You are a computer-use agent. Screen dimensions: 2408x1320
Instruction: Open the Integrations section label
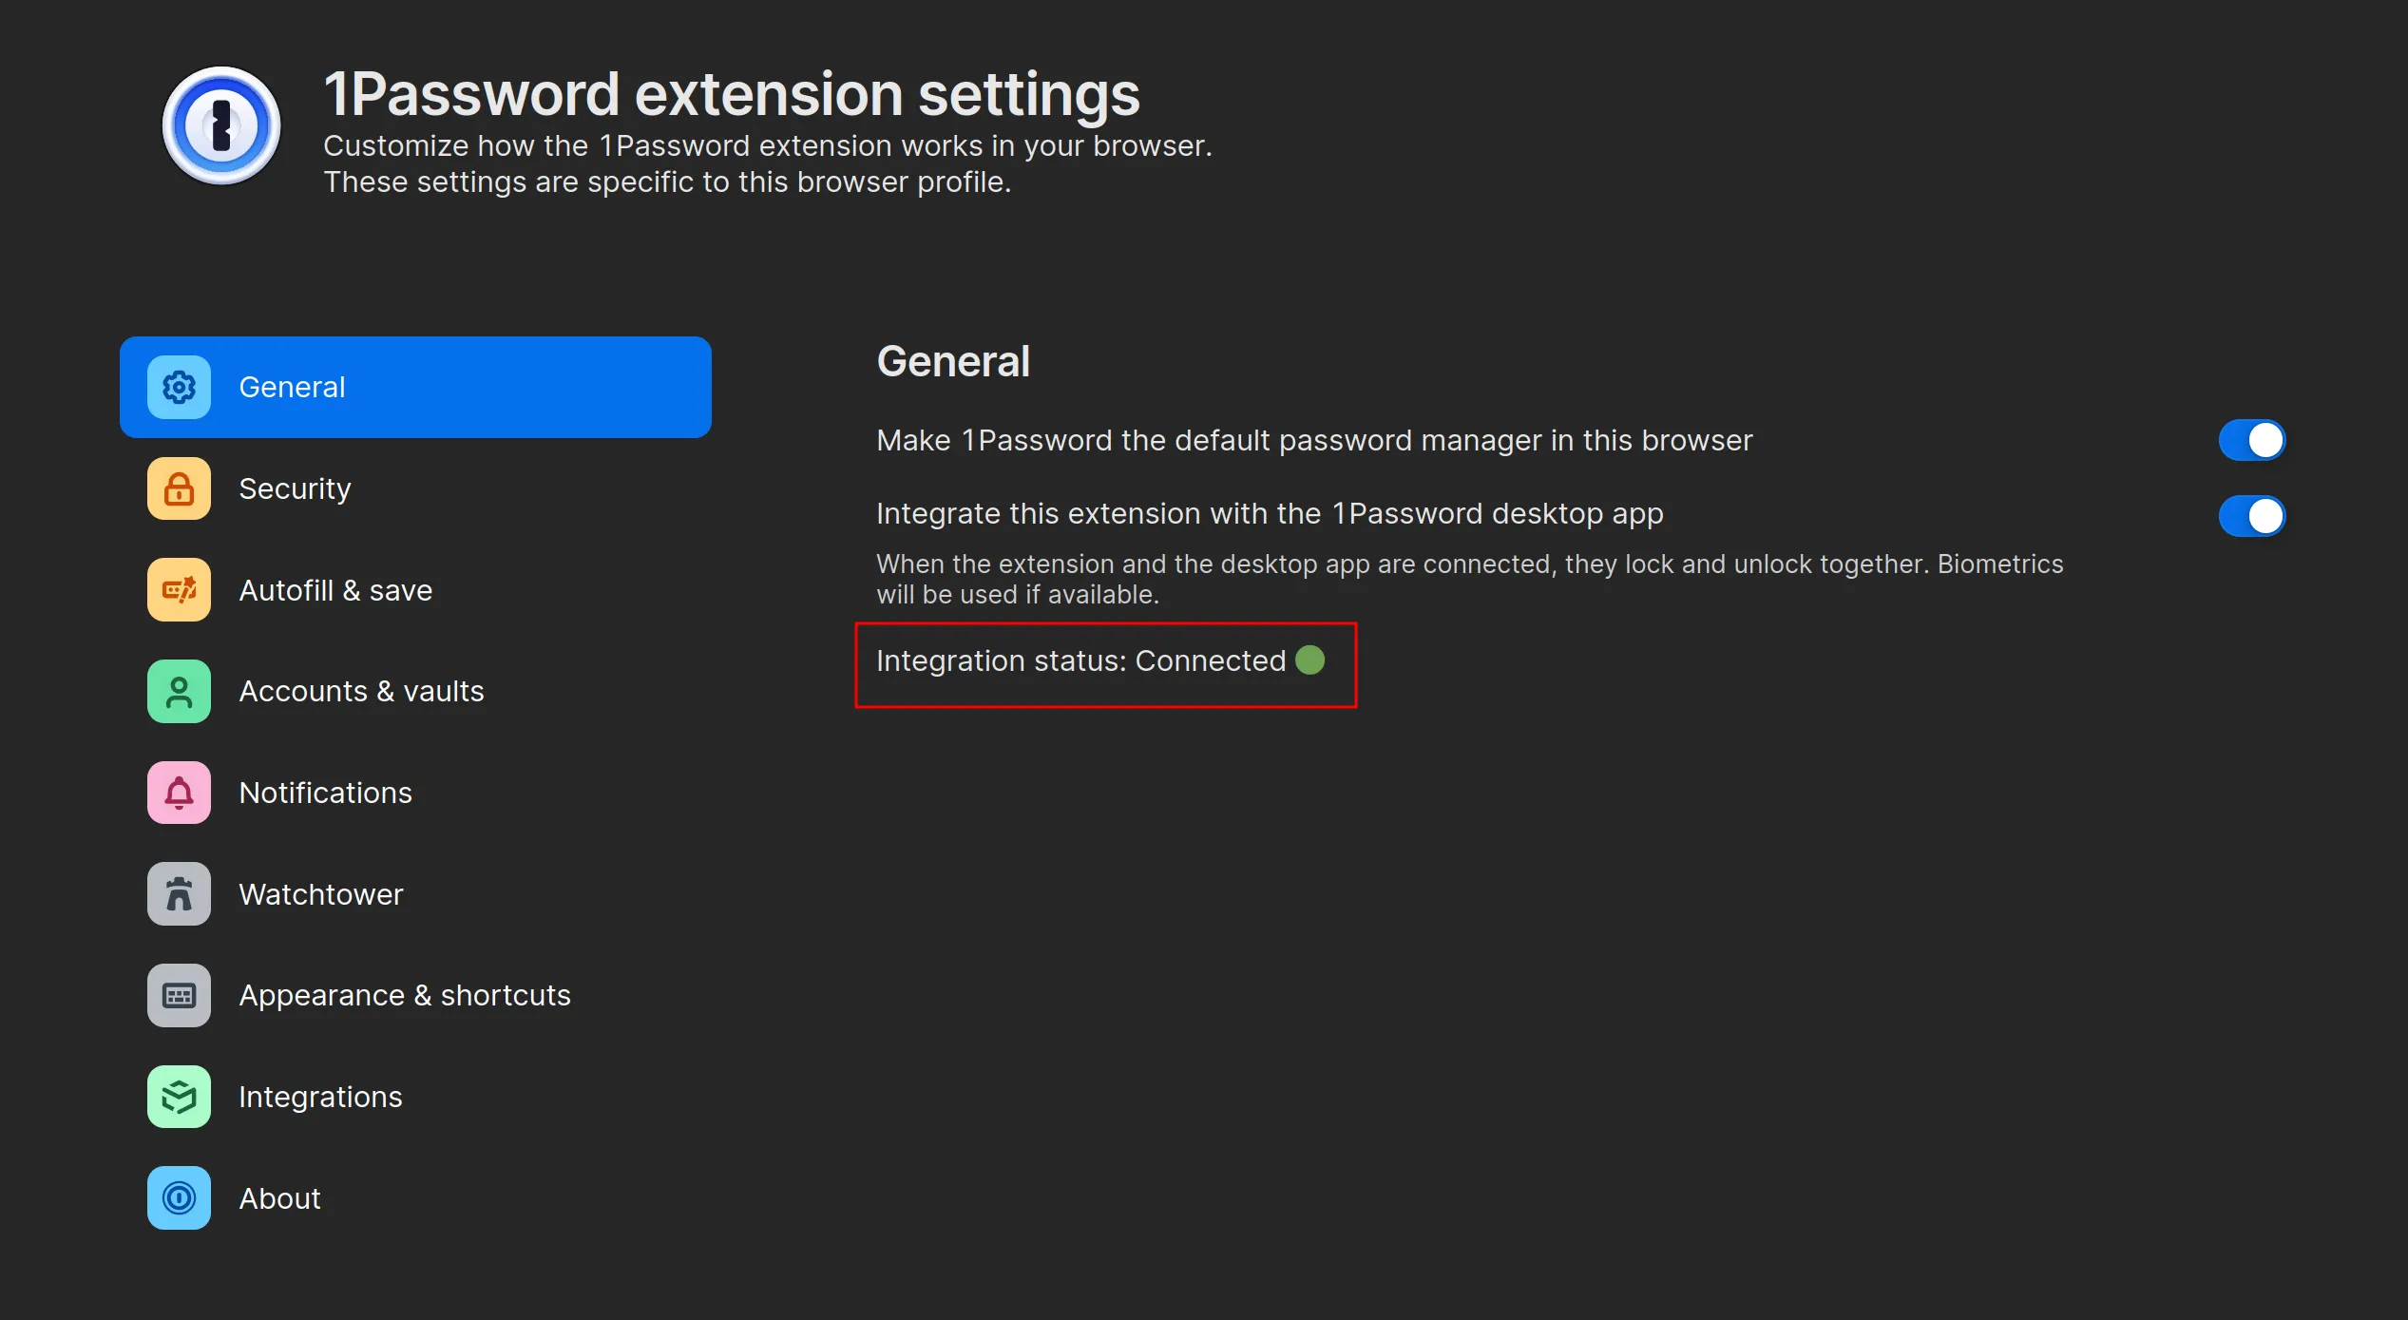click(x=320, y=1097)
